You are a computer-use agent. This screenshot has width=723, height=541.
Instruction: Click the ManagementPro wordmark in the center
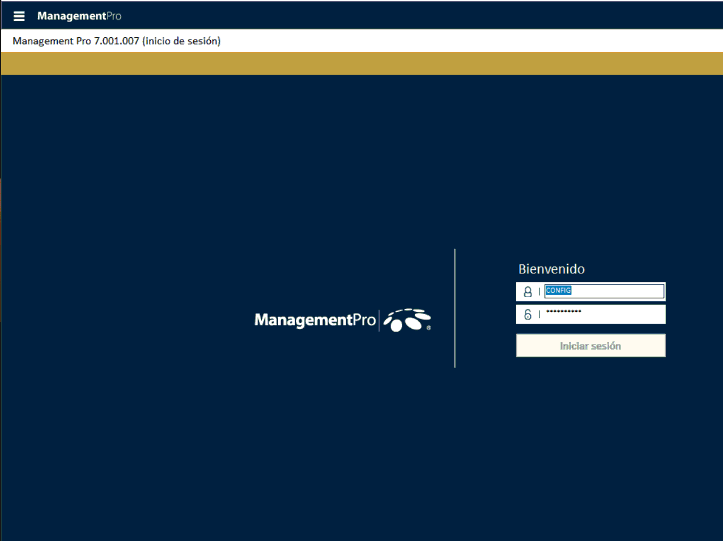314,320
